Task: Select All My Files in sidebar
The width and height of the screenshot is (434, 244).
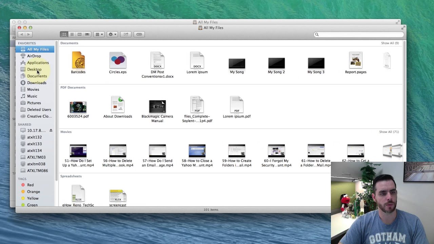Action: coord(35,49)
